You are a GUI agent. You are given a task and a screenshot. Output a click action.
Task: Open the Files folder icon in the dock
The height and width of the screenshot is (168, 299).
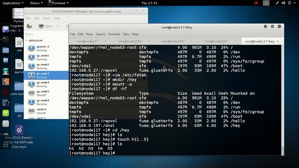(x=6, y=50)
